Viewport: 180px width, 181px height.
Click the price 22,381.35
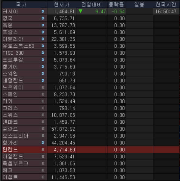[63, 39]
